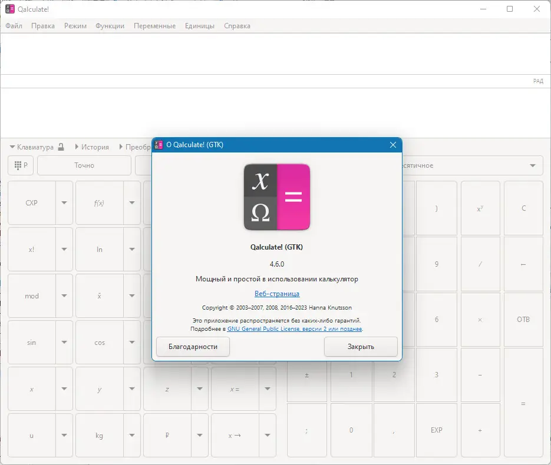Click the EXP key
This screenshot has width=551, height=465.
pyautogui.click(x=437, y=430)
